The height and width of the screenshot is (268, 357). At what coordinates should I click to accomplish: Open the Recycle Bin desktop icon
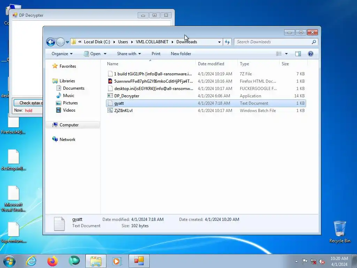[340, 232]
